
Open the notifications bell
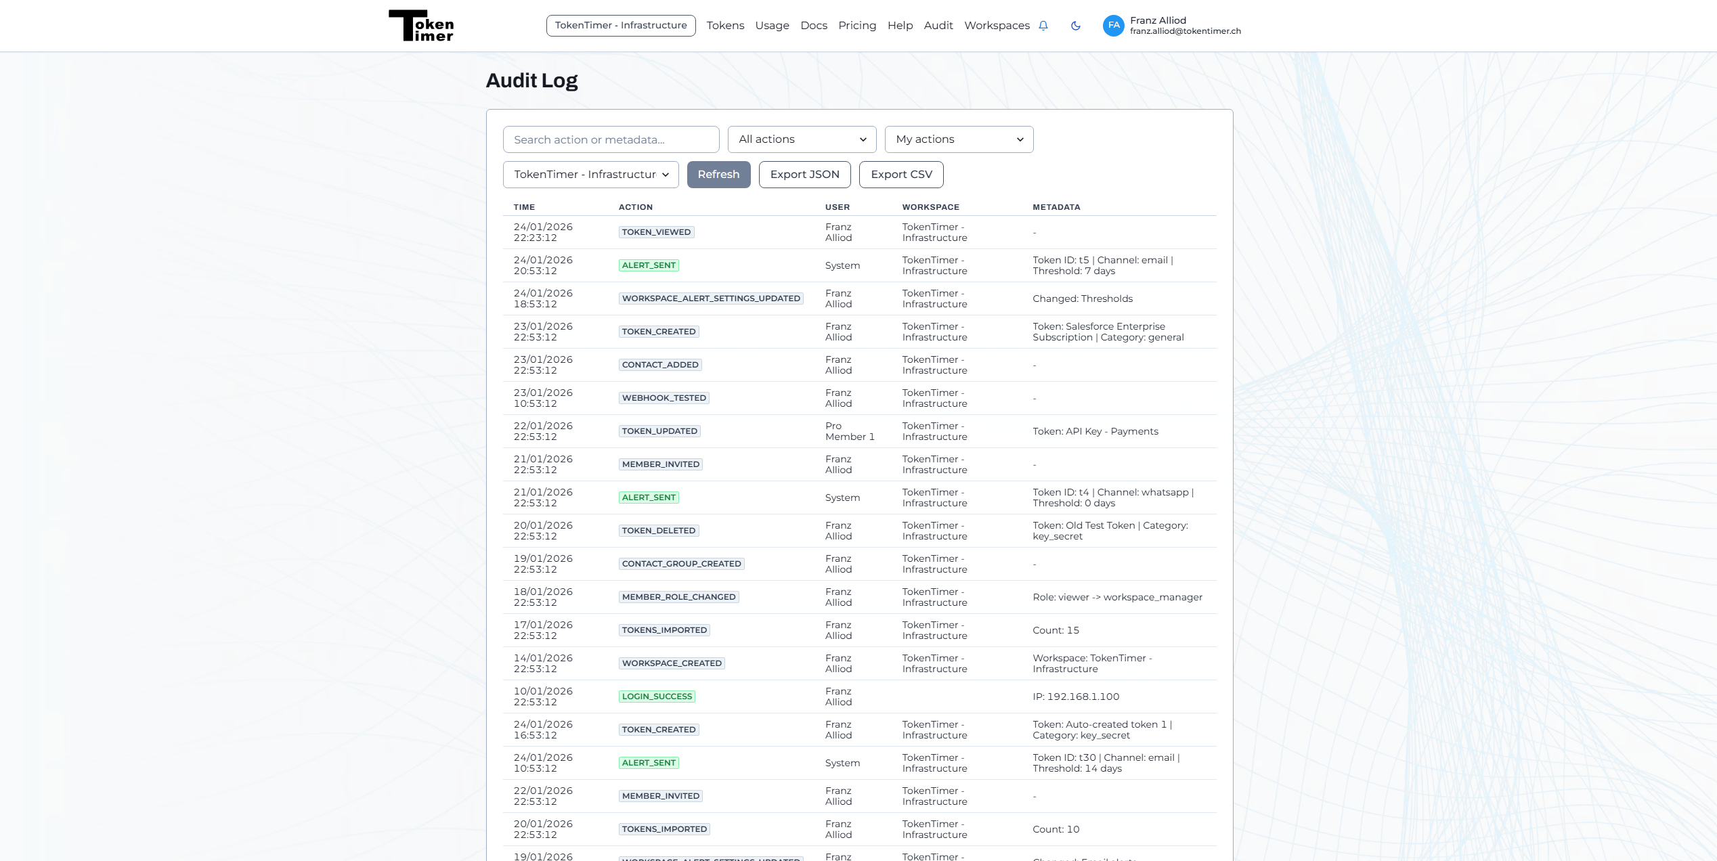1043,25
